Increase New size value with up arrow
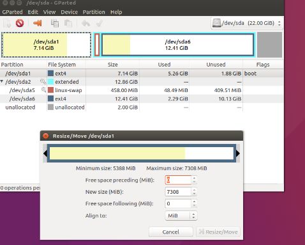Image resolution: width=305 pixels, height=245 pixels. [194, 189]
